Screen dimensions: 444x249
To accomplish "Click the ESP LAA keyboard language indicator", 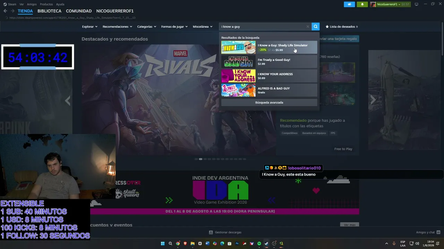I will pos(403,243).
